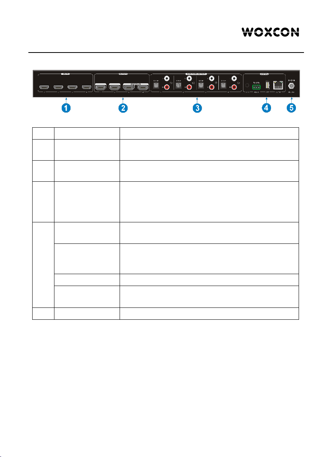
Task: Click the empty table header row
Action: click(x=166, y=133)
